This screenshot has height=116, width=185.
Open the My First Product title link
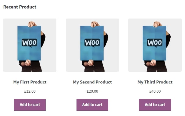[30, 82]
